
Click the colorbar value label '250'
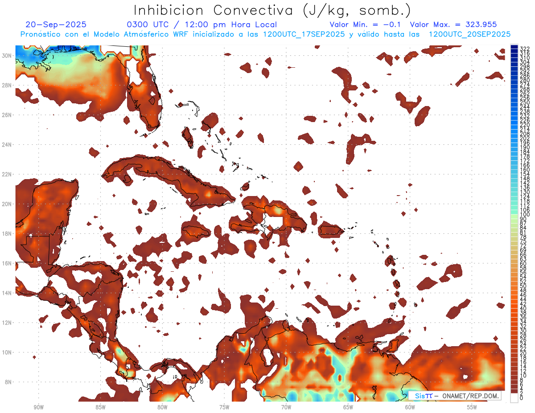click(x=525, y=102)
